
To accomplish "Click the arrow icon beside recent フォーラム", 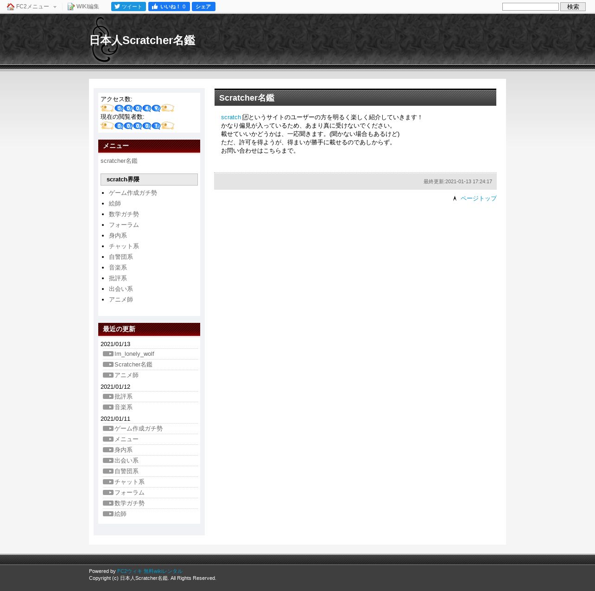I will pos(108,493).
